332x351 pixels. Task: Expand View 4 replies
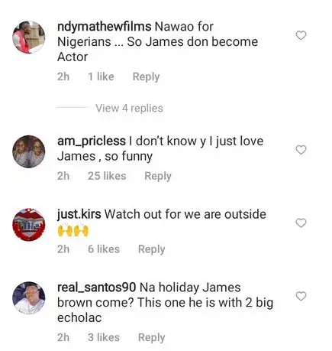point(129,108)
